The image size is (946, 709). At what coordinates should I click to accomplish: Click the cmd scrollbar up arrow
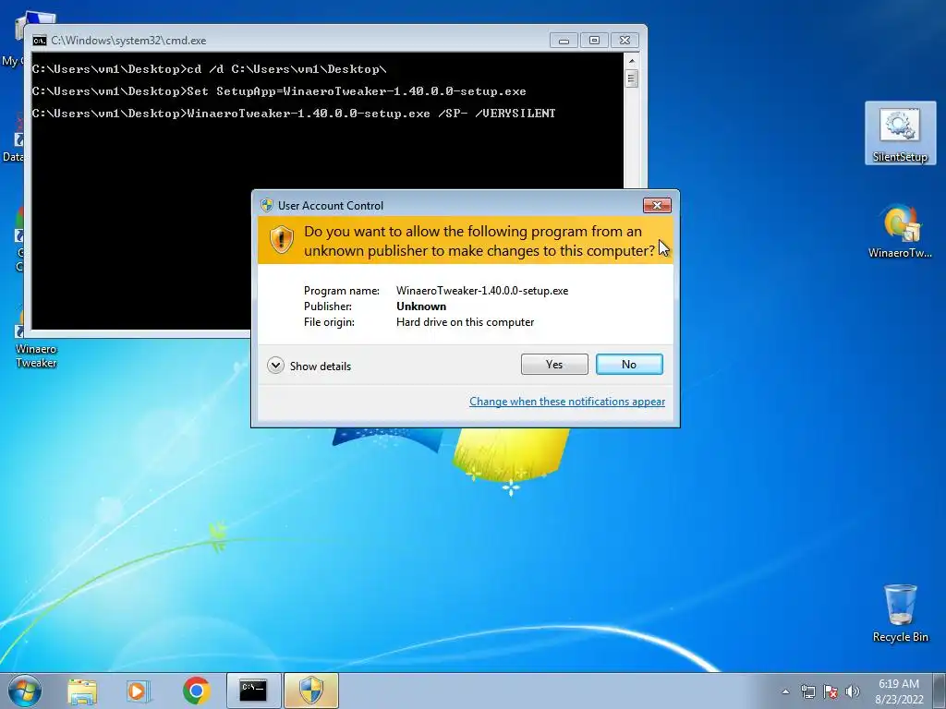(632, 60)
